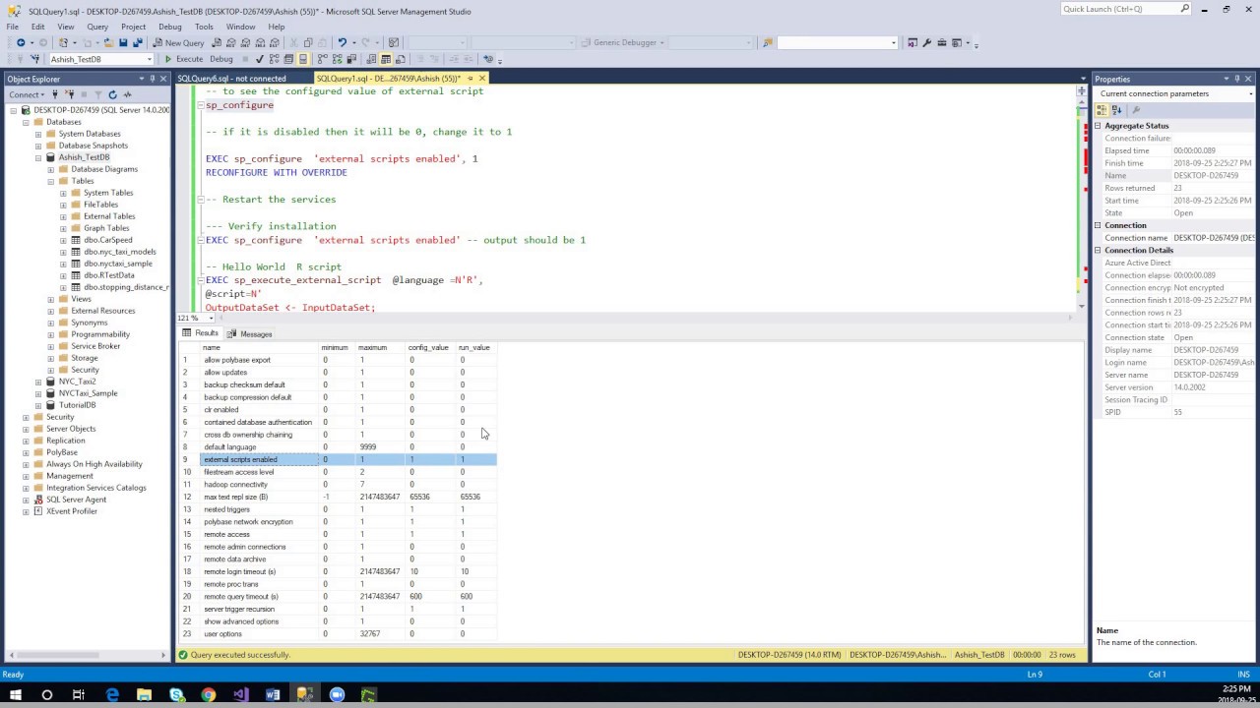This screenshot has width=1260, height=708.
Task: Open the File menu
Action: click(x=12, y=27)
